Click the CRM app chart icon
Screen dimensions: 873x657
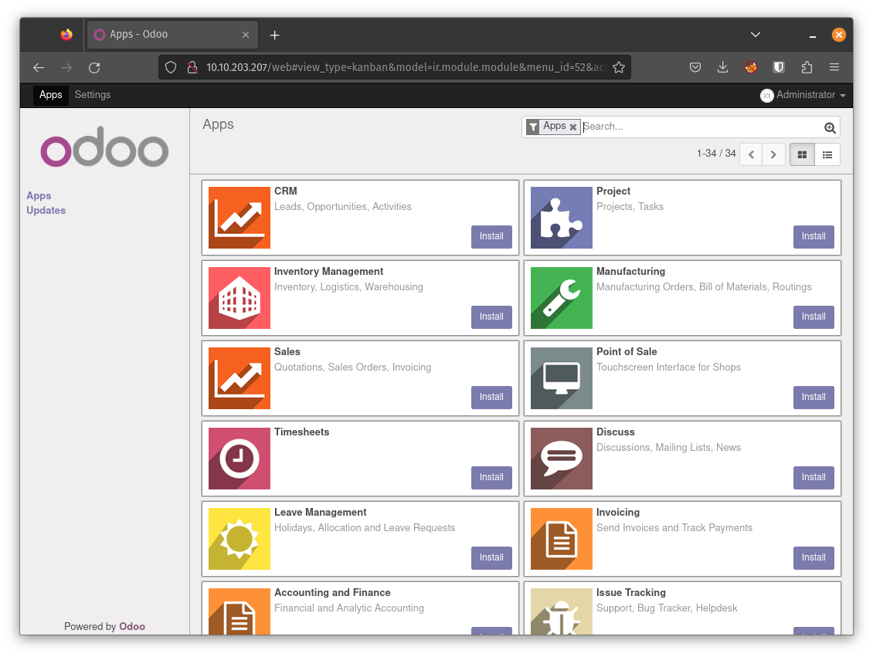click(239, 218)
